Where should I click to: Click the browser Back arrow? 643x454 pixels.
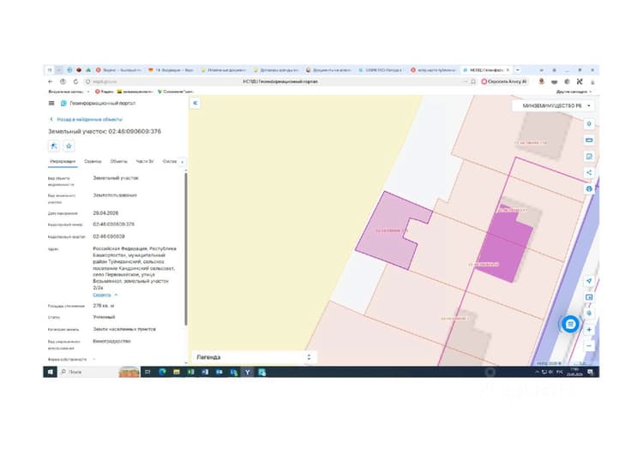[51, 81]
